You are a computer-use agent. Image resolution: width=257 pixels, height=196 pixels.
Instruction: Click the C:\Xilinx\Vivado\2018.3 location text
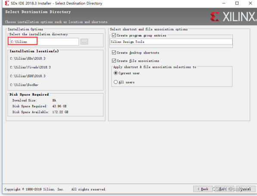[x=30, y=67]
